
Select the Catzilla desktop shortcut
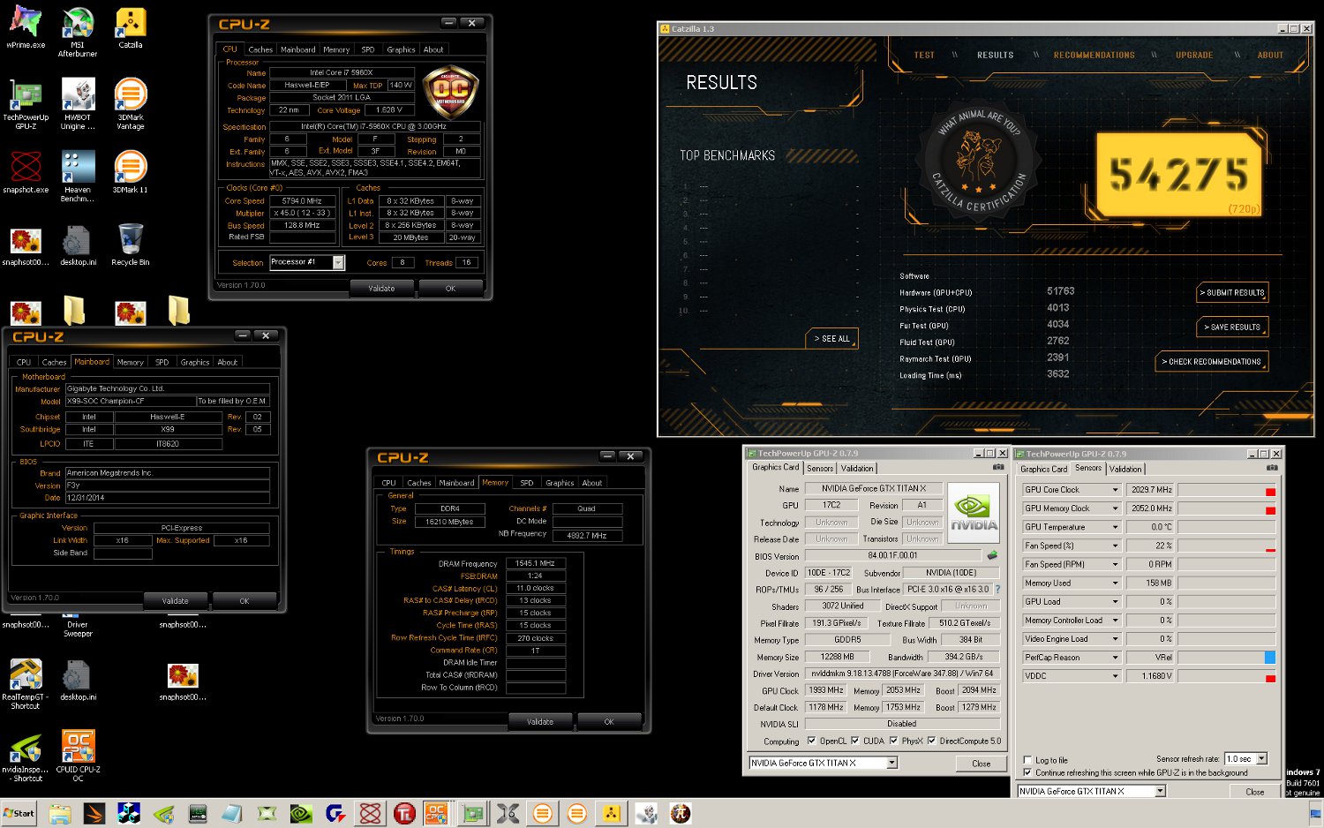click(131, 28)
